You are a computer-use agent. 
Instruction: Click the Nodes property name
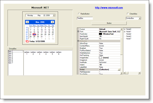pos(82,69)
